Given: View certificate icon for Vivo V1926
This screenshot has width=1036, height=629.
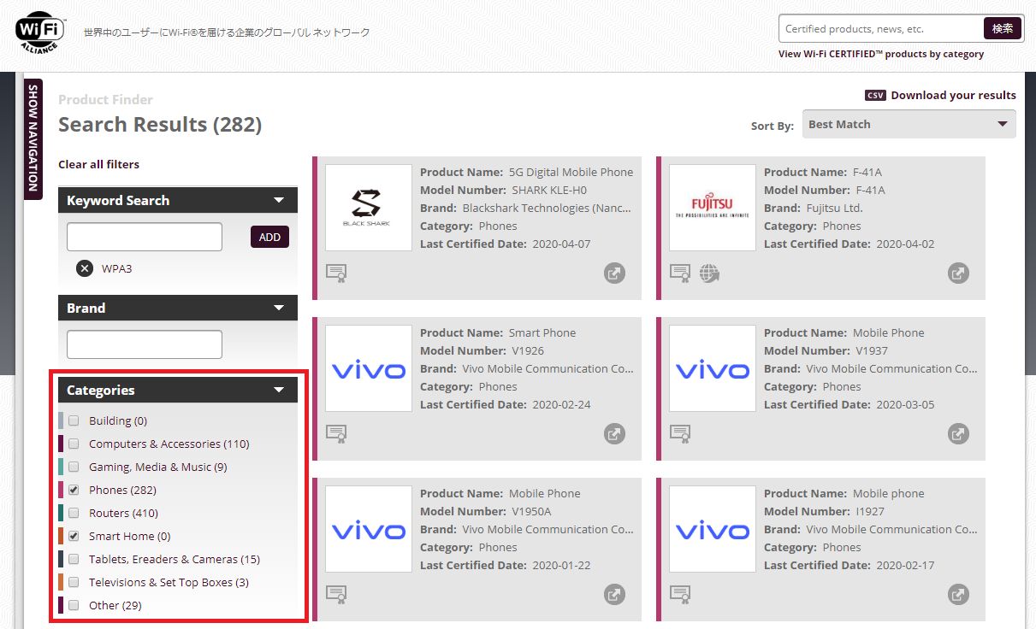Looking at the screenshot, I should [336, 434].
